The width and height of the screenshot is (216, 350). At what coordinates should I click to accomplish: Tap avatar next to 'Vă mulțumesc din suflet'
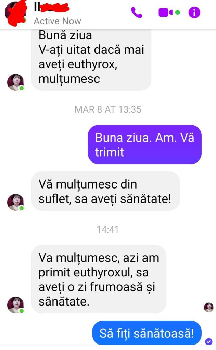[15, 202]
